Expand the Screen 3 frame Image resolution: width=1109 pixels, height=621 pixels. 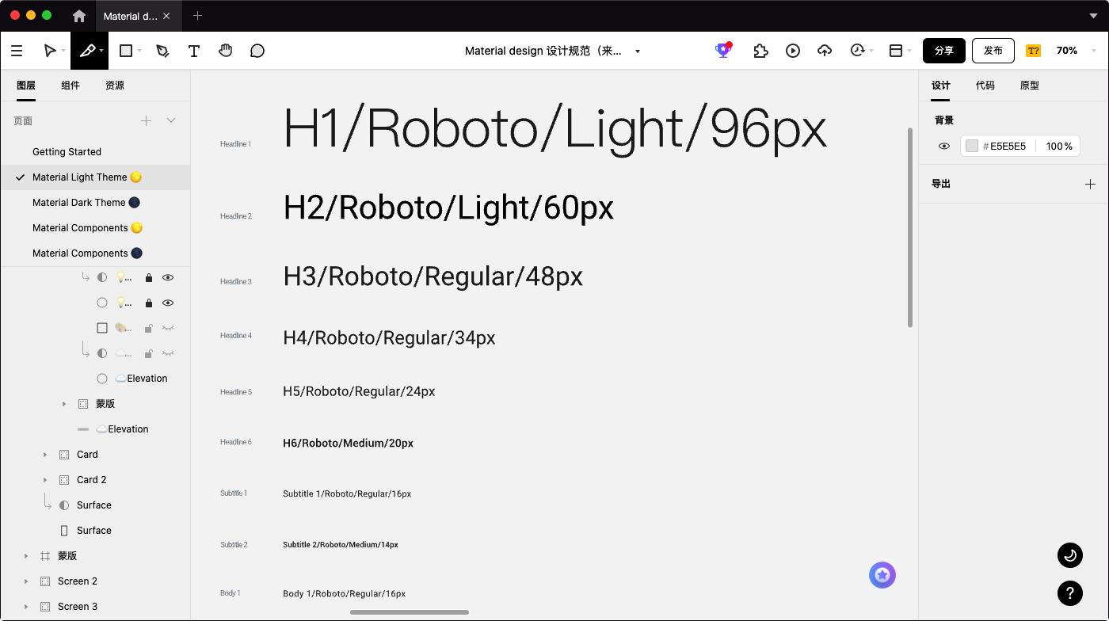coord(26,607)
